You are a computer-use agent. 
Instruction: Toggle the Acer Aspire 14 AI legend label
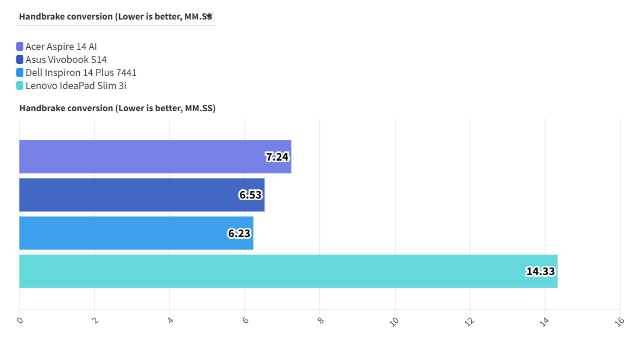pyautogui.click(x=61, y=47)
